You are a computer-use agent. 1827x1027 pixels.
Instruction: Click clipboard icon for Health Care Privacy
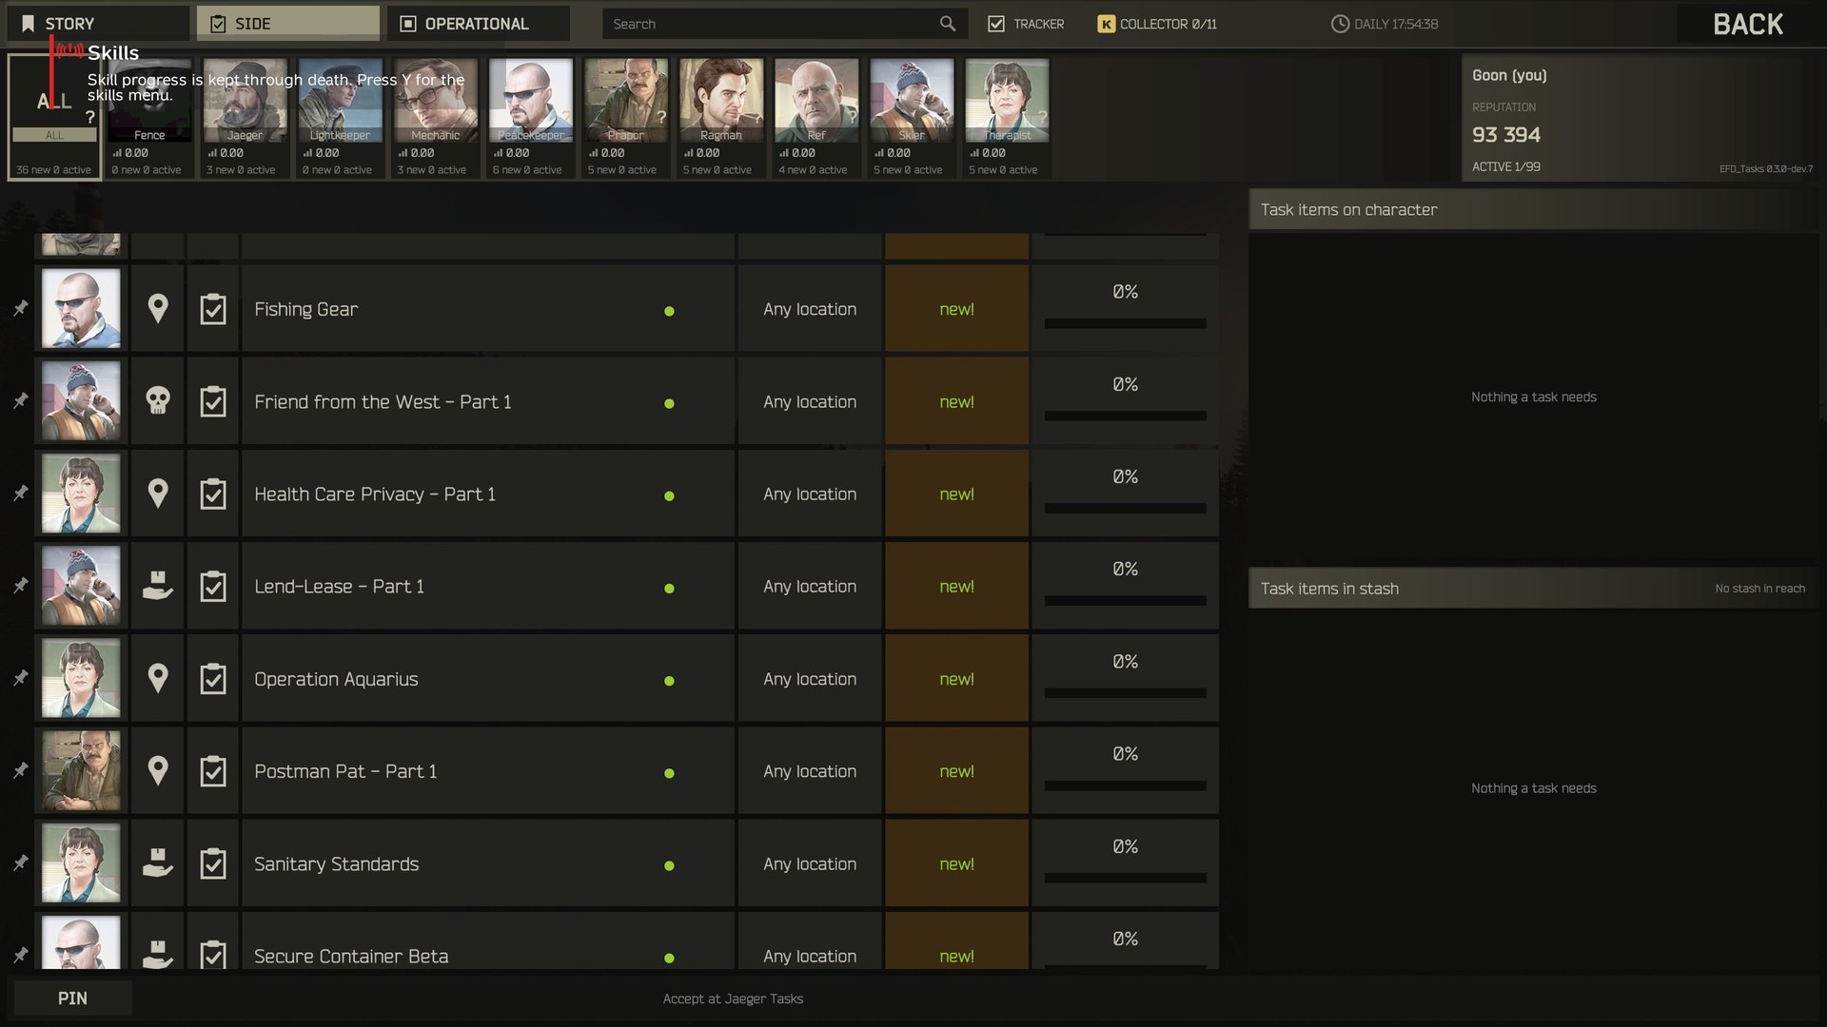pos(213,494)
